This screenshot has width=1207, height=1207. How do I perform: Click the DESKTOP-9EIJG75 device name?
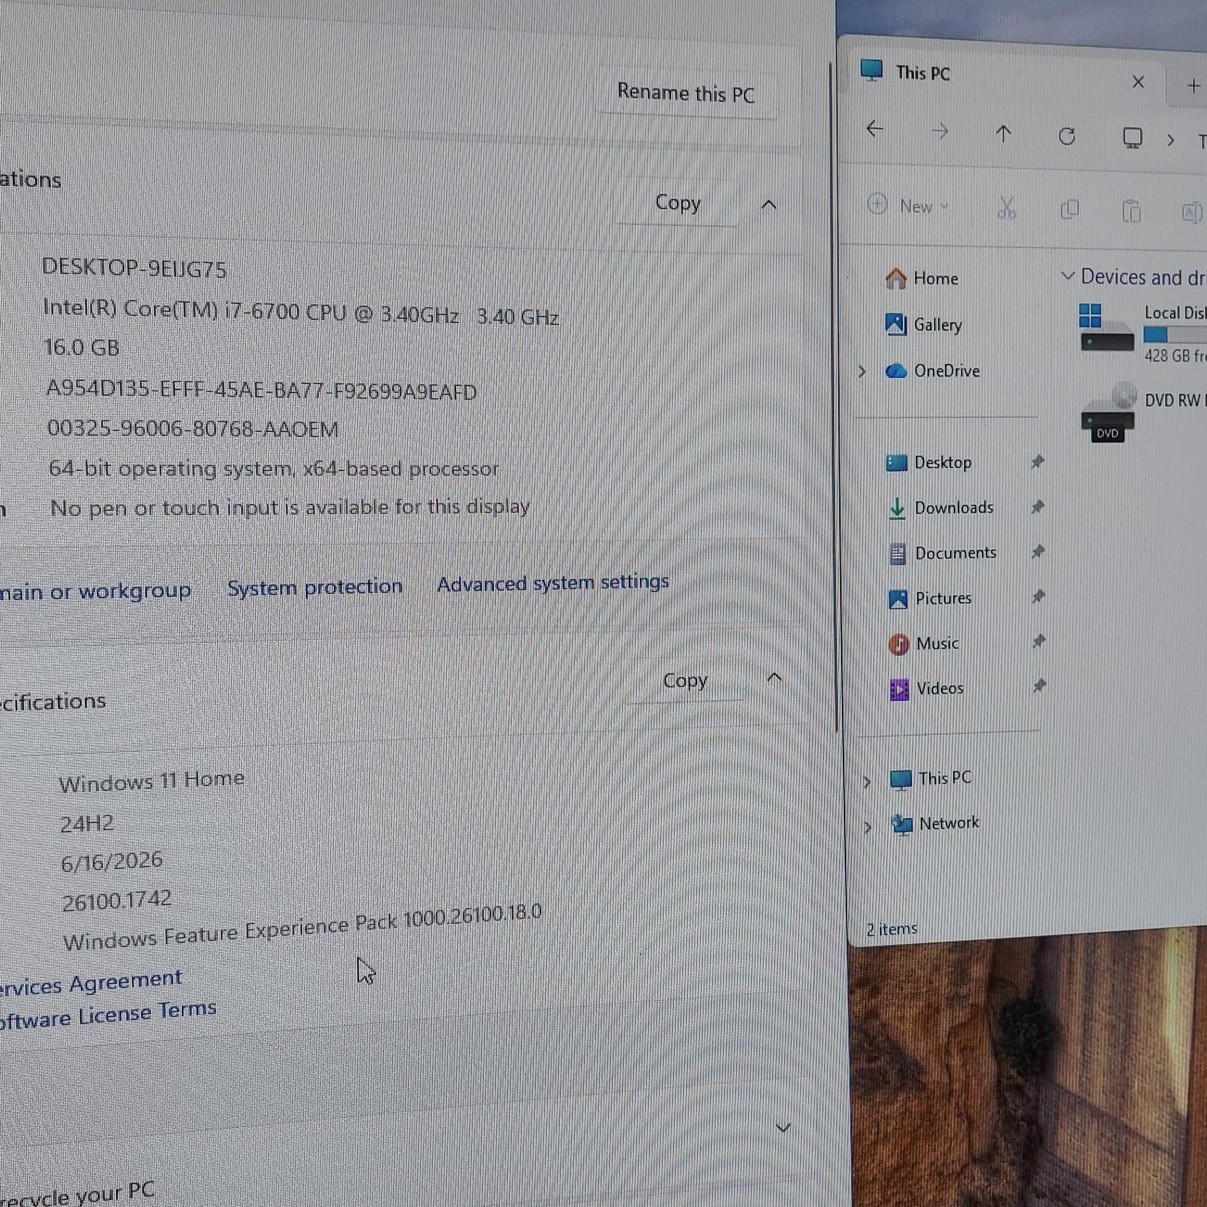134,268
